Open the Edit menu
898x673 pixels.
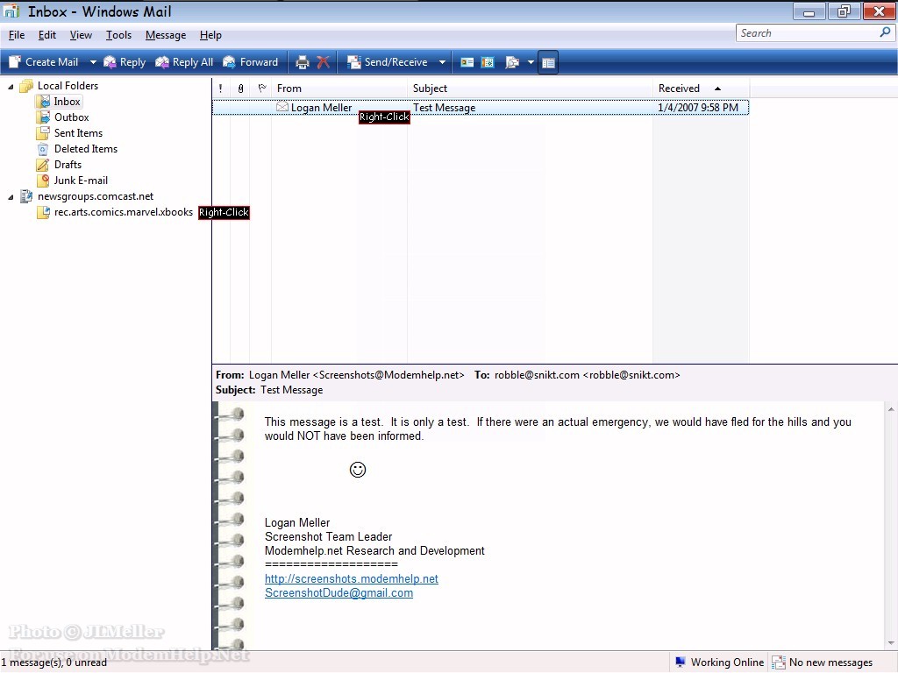coord(47,35)
